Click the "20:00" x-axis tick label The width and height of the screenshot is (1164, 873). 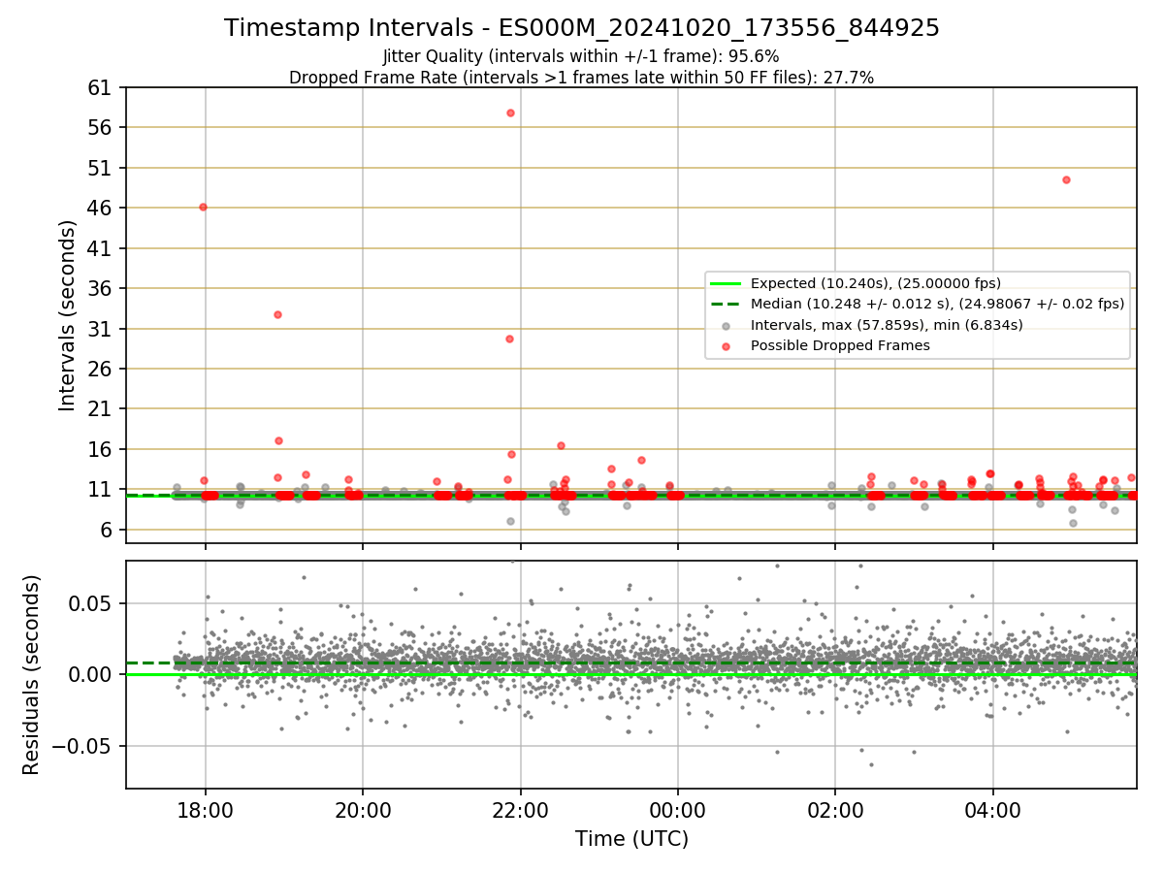363,810
